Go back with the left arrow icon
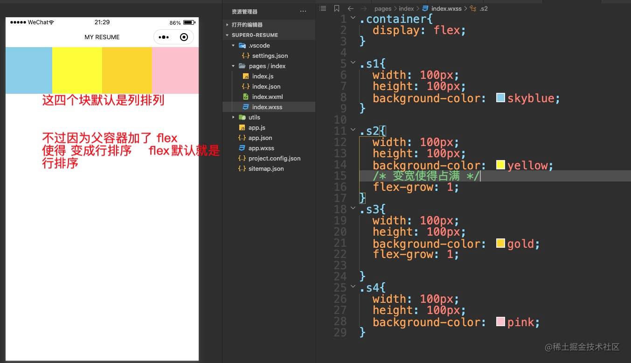This screenshot has width=631, height=363. [x=351, y=8]
